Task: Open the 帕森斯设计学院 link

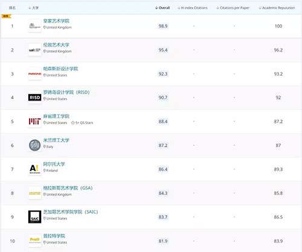Action: pos(60,68)
